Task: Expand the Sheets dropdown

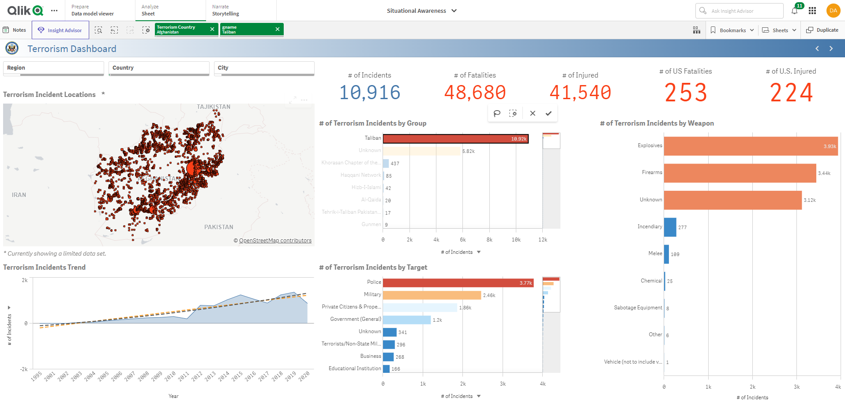Action: point(779,30)
